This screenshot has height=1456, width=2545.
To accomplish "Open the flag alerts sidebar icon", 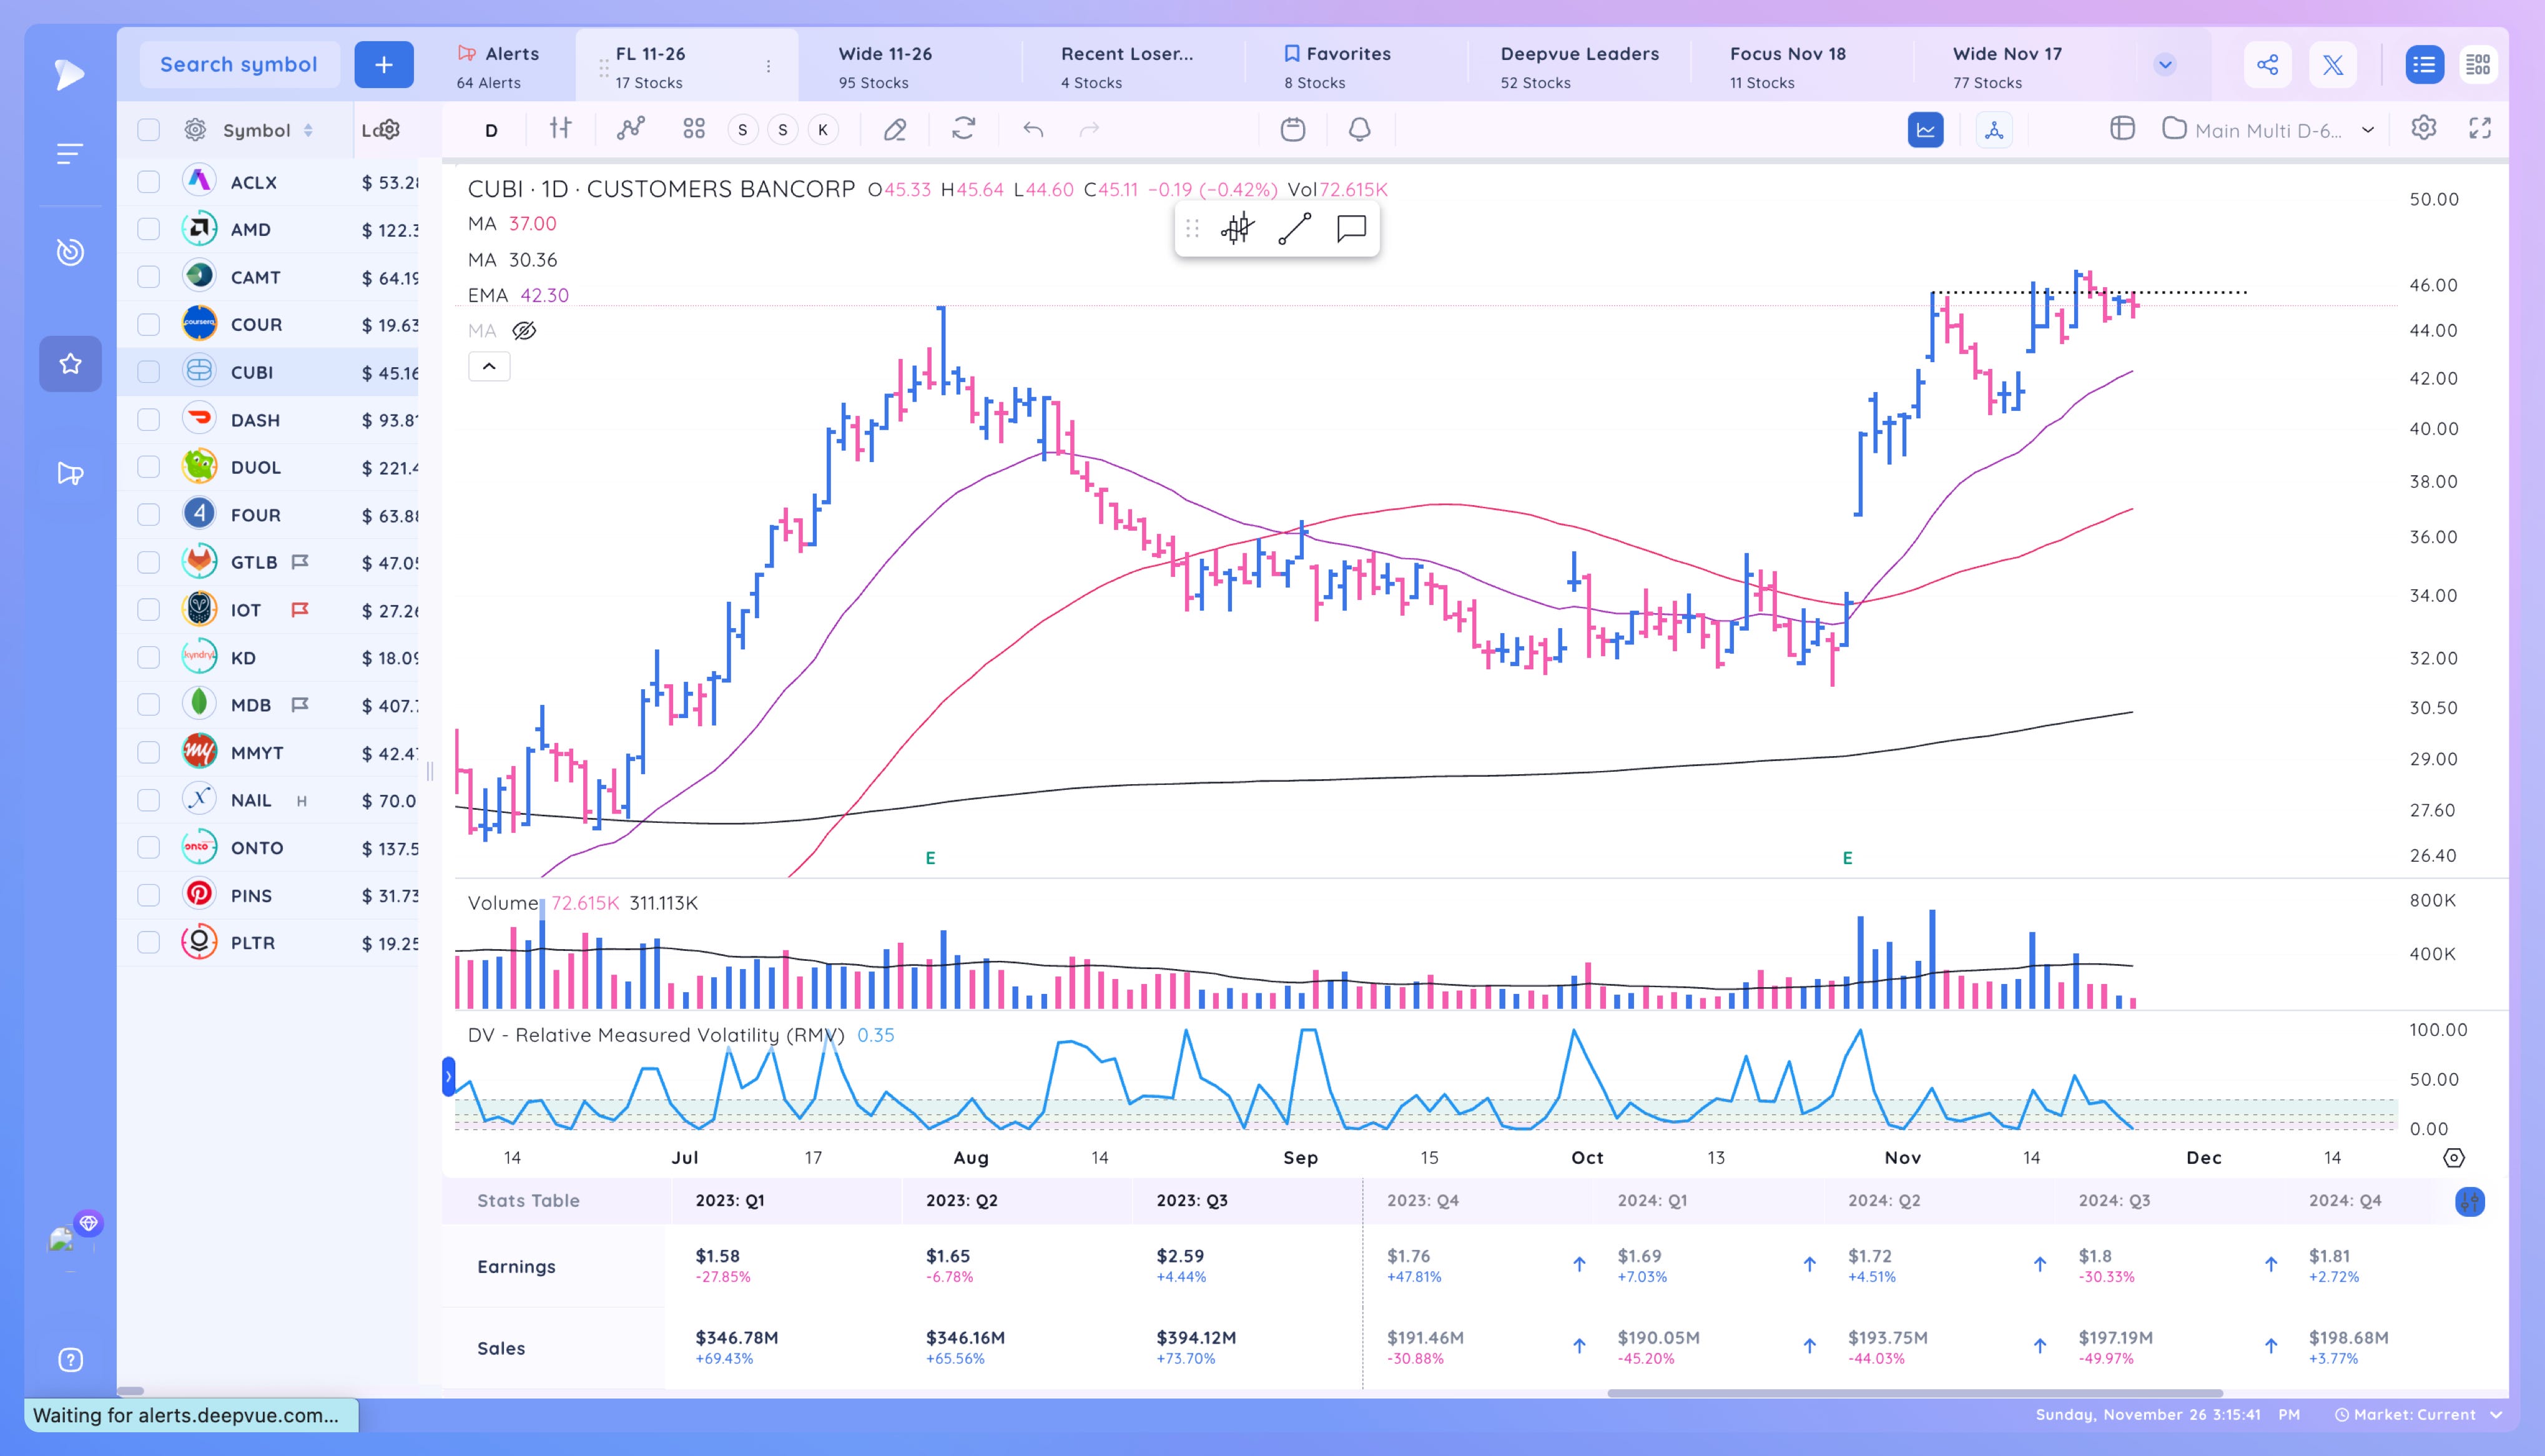I will point(70,473).
